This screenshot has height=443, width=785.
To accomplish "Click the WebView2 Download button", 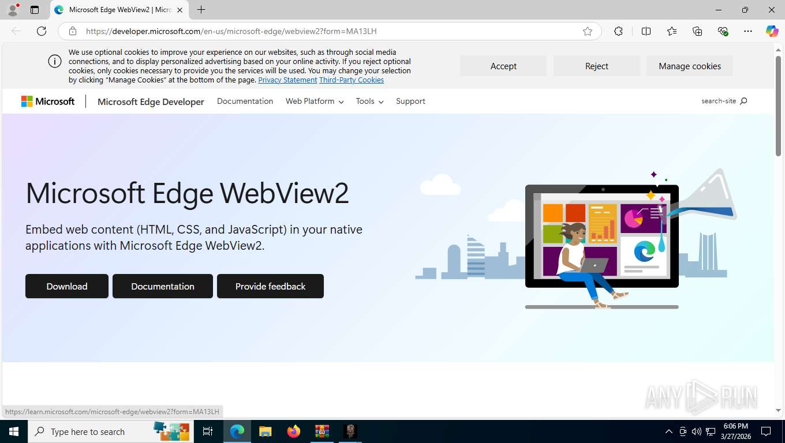I will [67, 286].
